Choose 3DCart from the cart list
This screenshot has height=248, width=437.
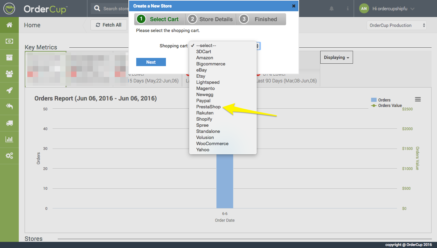point(223,51)
